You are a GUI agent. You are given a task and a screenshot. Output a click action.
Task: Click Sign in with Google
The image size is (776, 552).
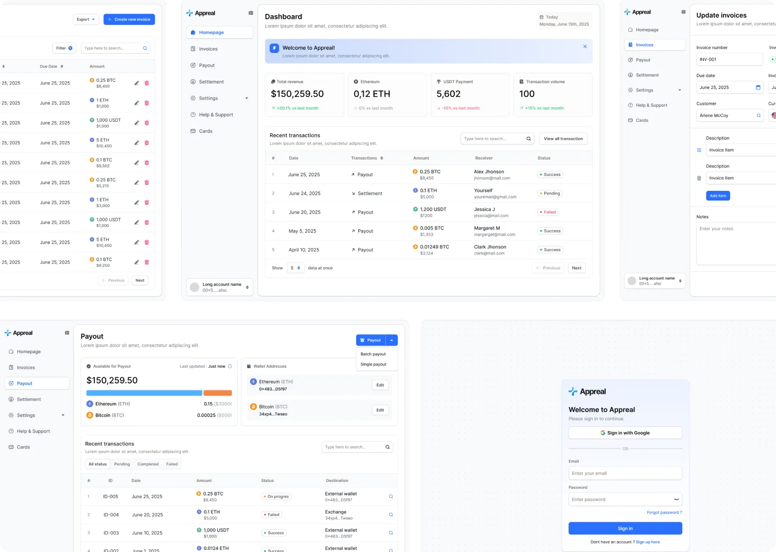coord(625,433)
